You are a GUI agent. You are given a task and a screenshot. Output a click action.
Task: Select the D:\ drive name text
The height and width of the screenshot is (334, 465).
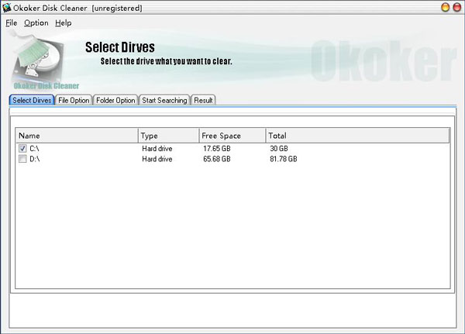(x=34, y=159)
